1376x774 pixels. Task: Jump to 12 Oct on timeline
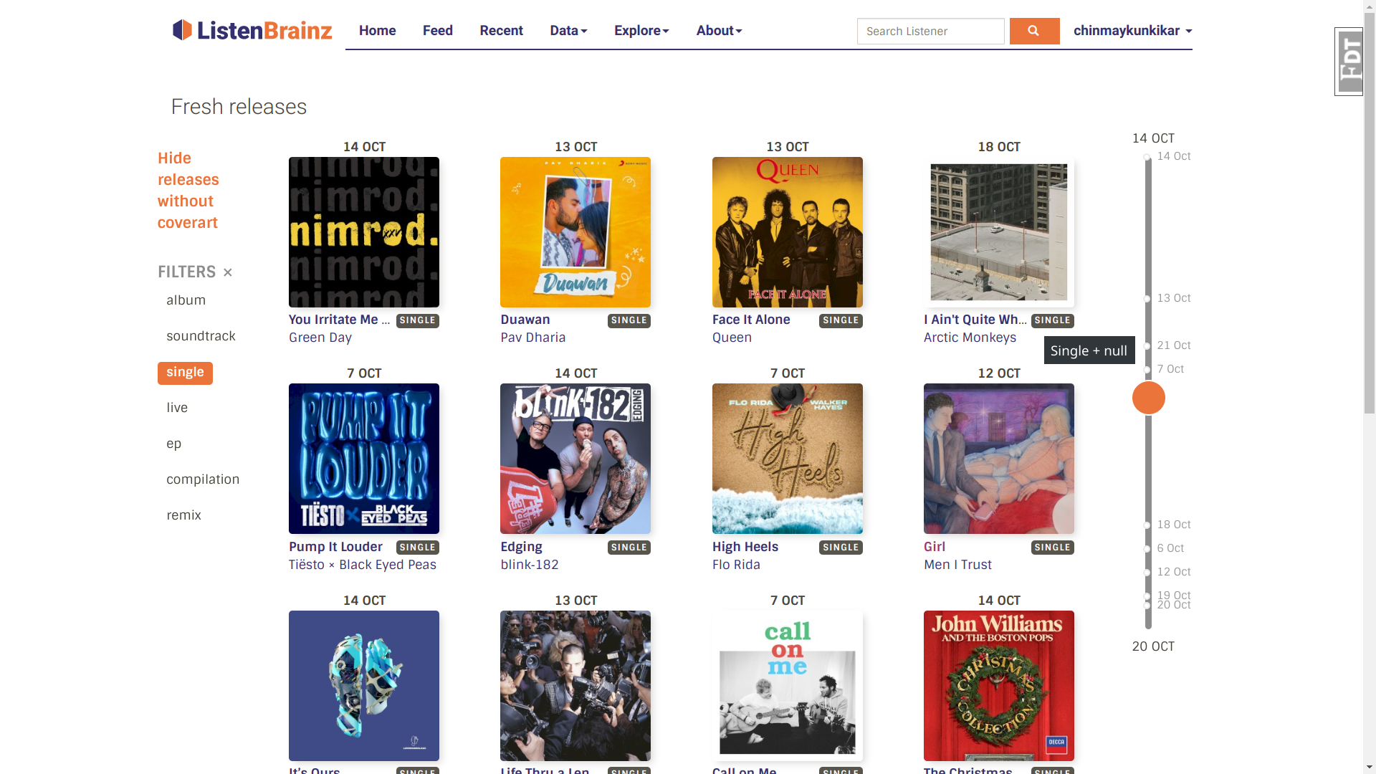1174,572
